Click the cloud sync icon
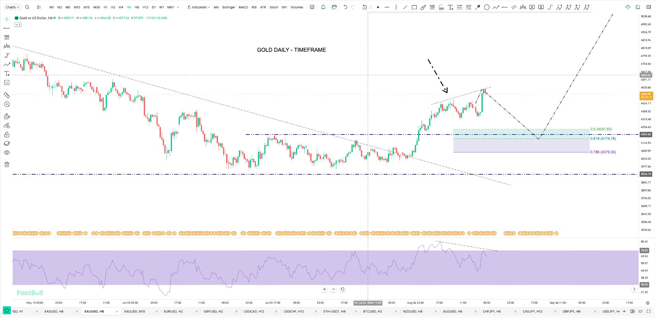This screenshot has width=655, height=318. pos(628,7)
